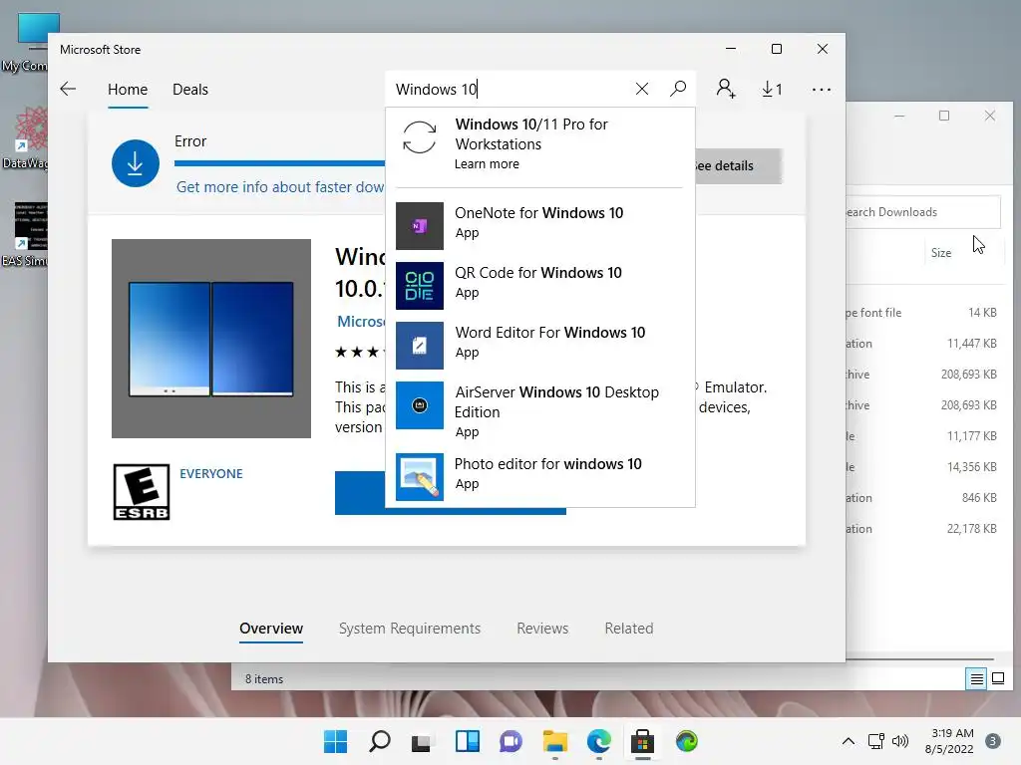Click the star rating of the app
The image size is (1021, 765).
[359, 352]
